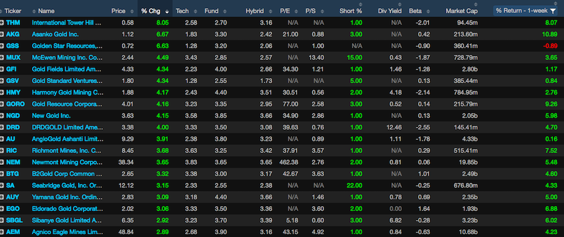Open AKG ticker link
Screen dimensions: 564x237
13,34
